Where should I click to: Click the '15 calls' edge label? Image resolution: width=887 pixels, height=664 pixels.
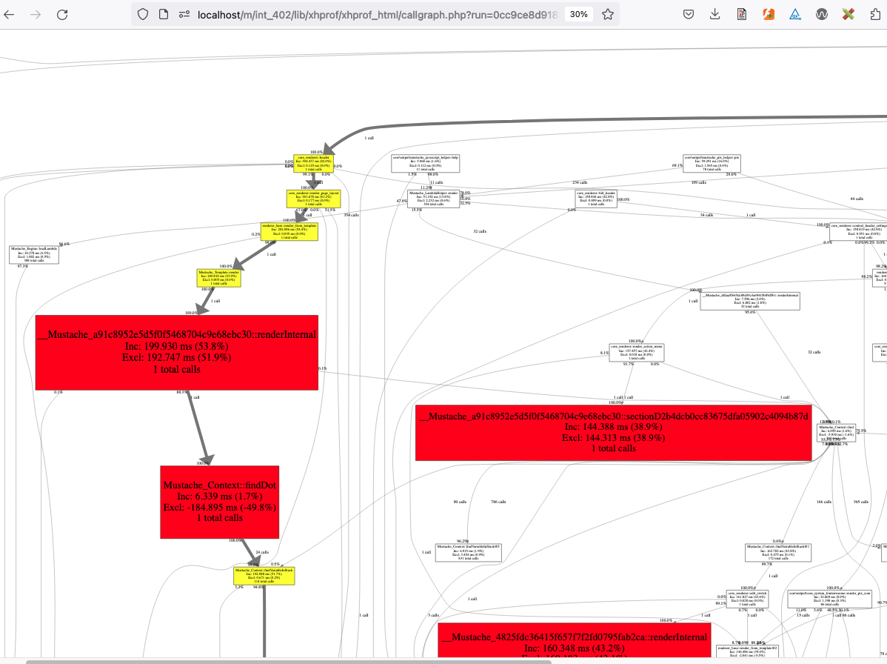[x=803, y=615]
